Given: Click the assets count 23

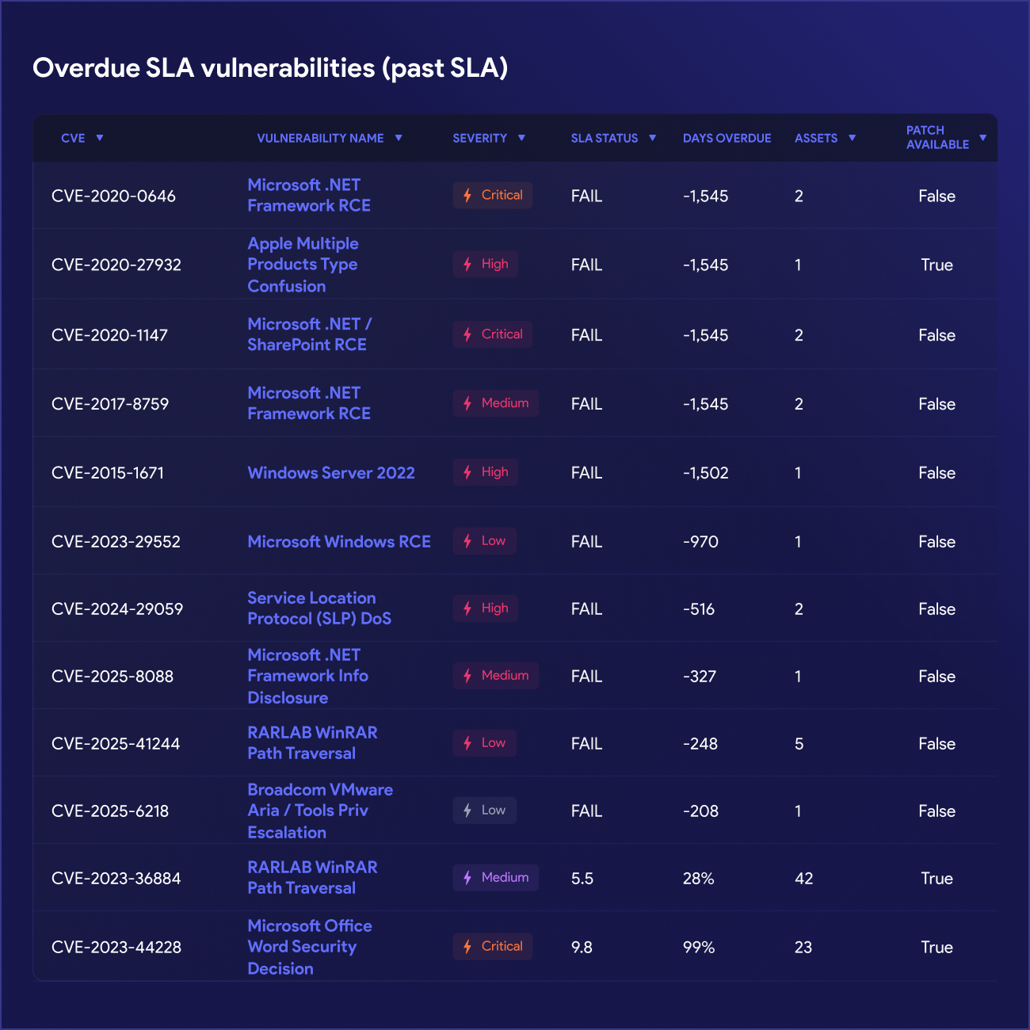Looking at the screenshot, I should click(x=803, y=948).
